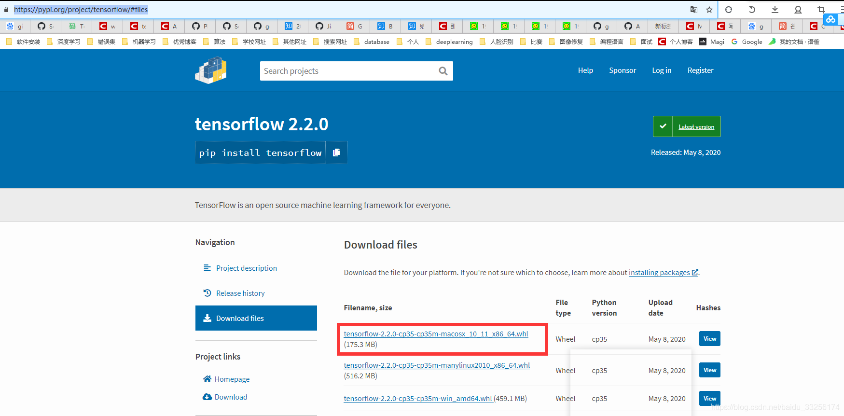Open Project description in navigation

(247, 268)
